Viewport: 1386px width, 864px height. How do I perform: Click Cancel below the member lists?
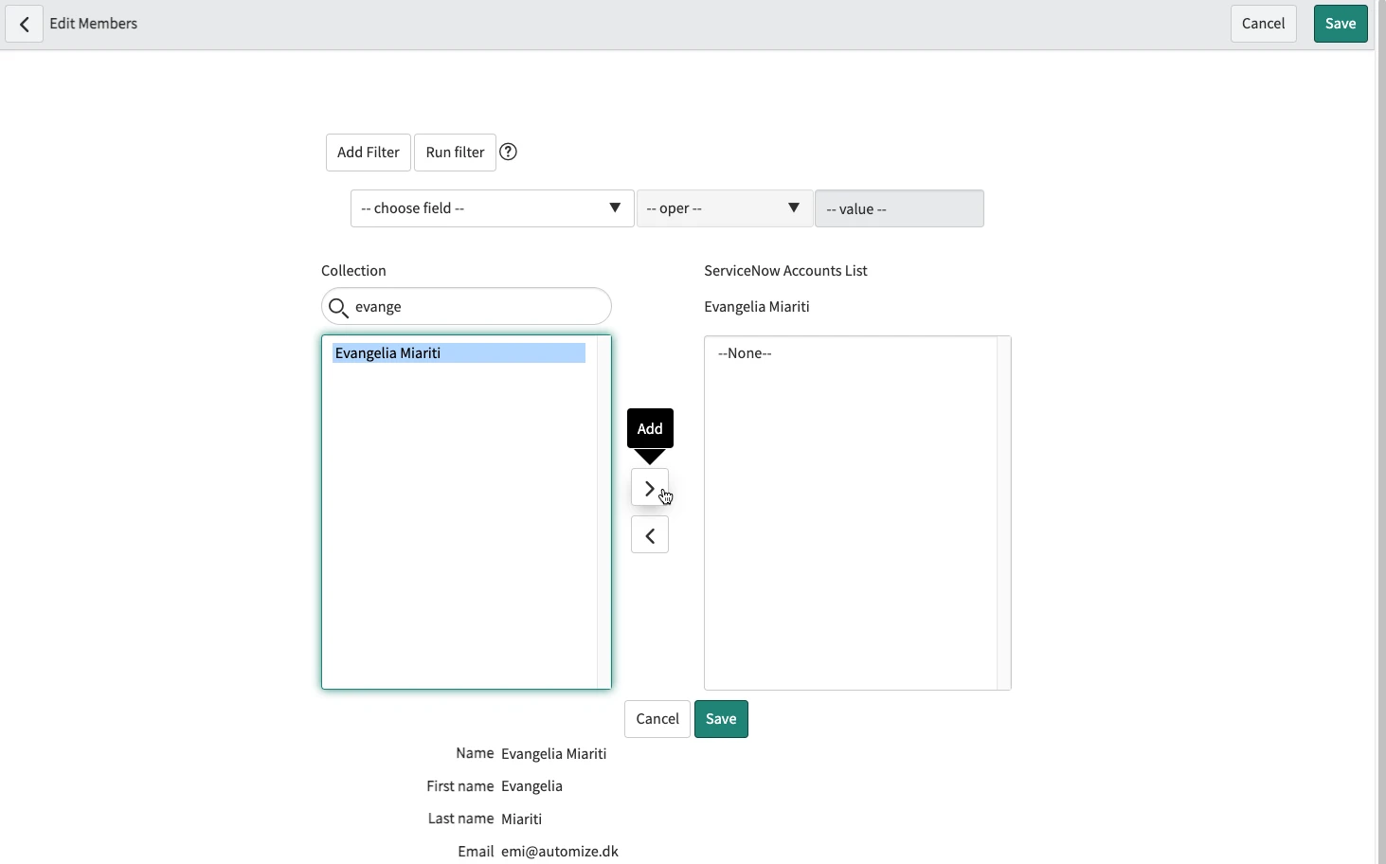(657, 718)
